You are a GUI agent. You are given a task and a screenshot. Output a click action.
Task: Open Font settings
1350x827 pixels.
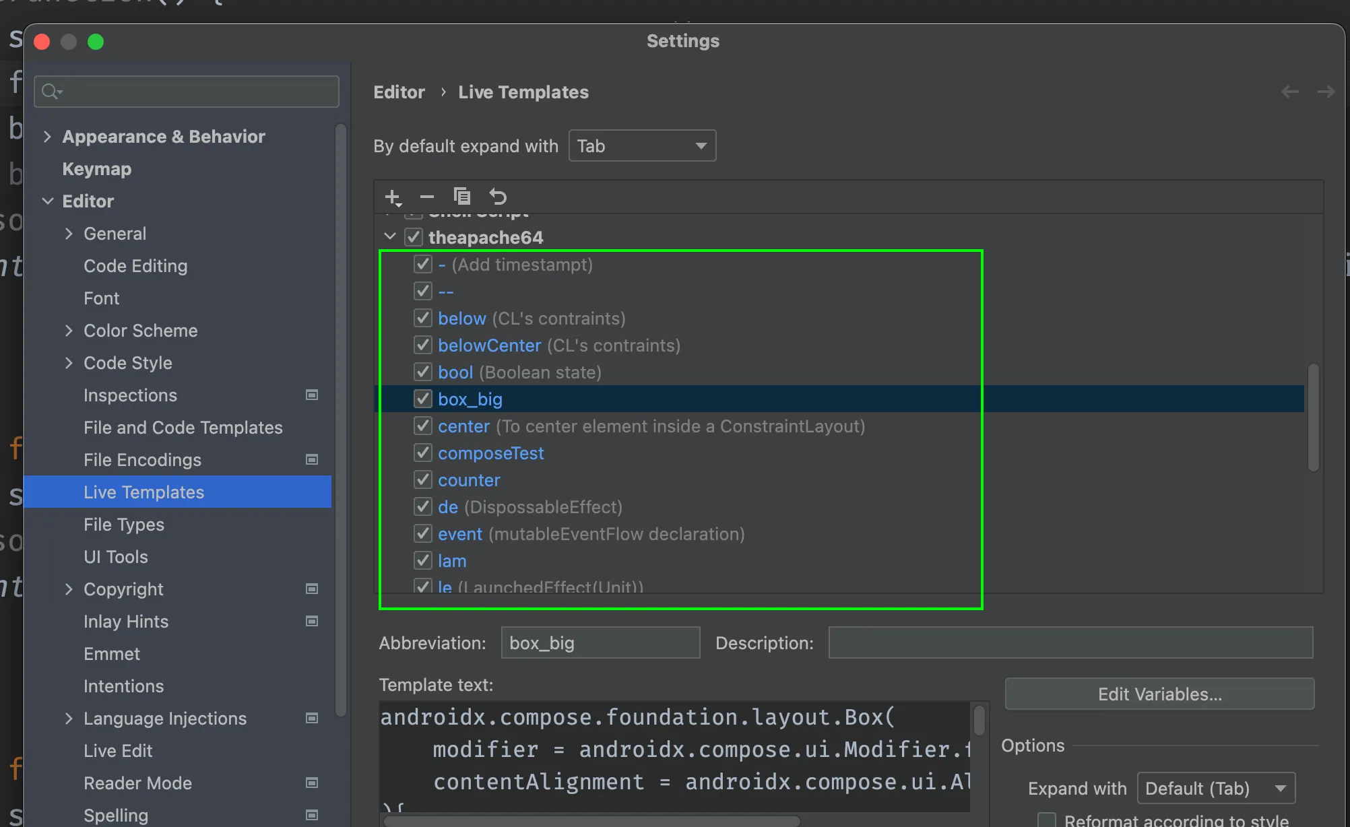tap(101, 298)
